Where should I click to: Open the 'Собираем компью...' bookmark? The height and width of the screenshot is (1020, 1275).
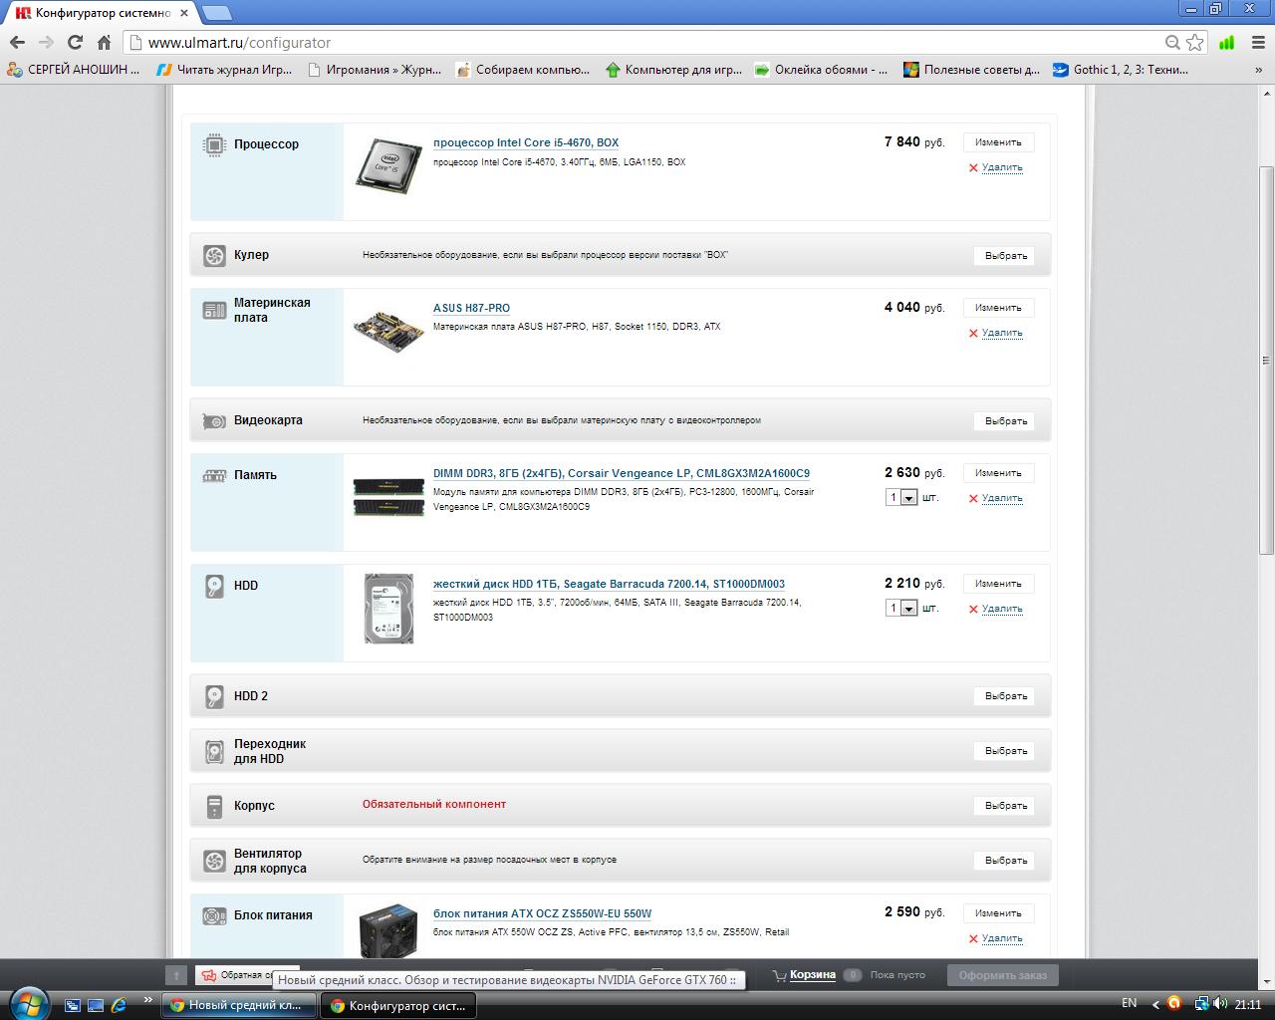(x=523, y=70)
